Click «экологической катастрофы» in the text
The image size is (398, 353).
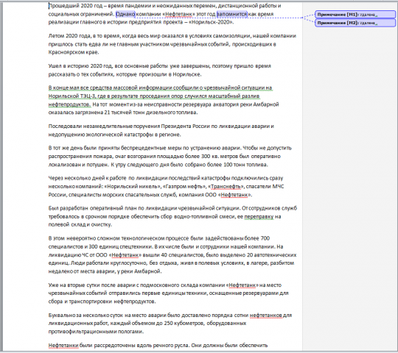click(x=119, y=135)
